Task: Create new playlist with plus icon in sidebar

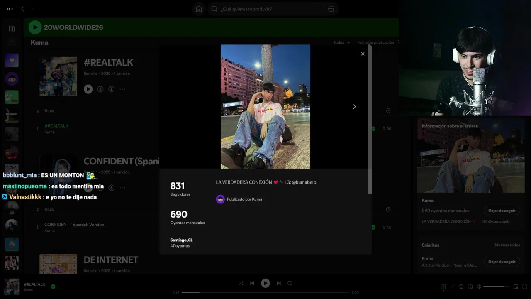Action: (12, 42)
